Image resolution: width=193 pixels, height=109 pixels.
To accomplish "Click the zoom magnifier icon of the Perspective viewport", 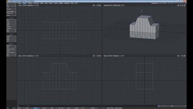I will (182, 5).
